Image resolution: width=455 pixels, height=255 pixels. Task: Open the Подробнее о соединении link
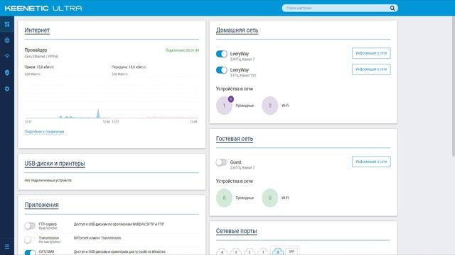(44, 132)
